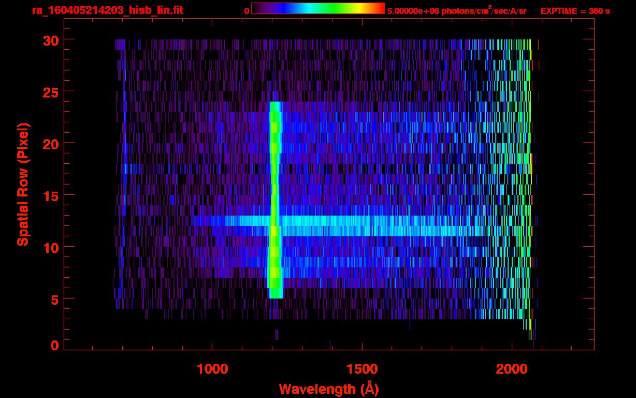Screen dimensions: 636x398
Task: Click the y-axis tick label 20
Action: pyautogui.click(x=51, y=144)
